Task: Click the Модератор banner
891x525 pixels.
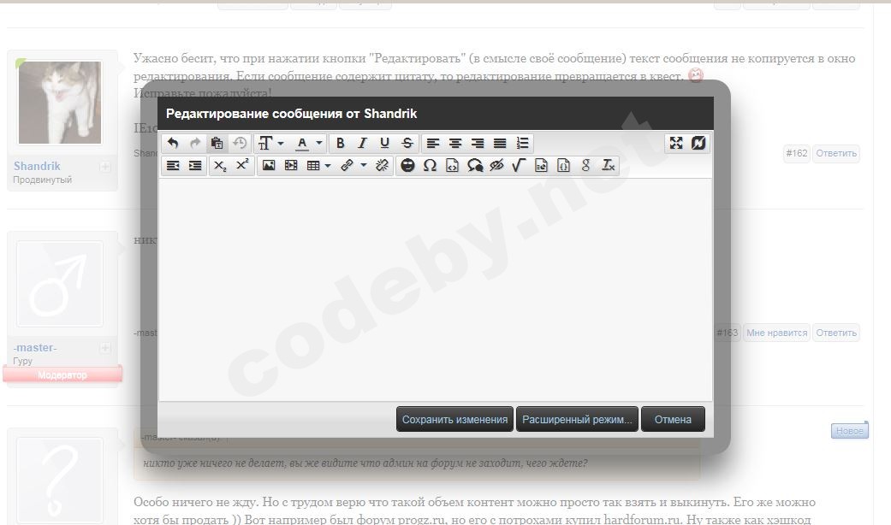Action: [x=62, y=375]
